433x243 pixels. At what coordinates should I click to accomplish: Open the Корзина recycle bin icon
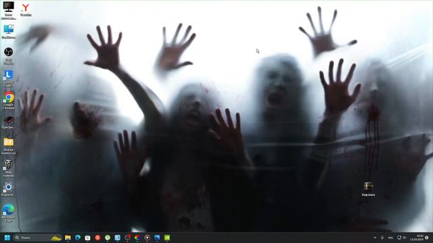click(x=368, y=189)
